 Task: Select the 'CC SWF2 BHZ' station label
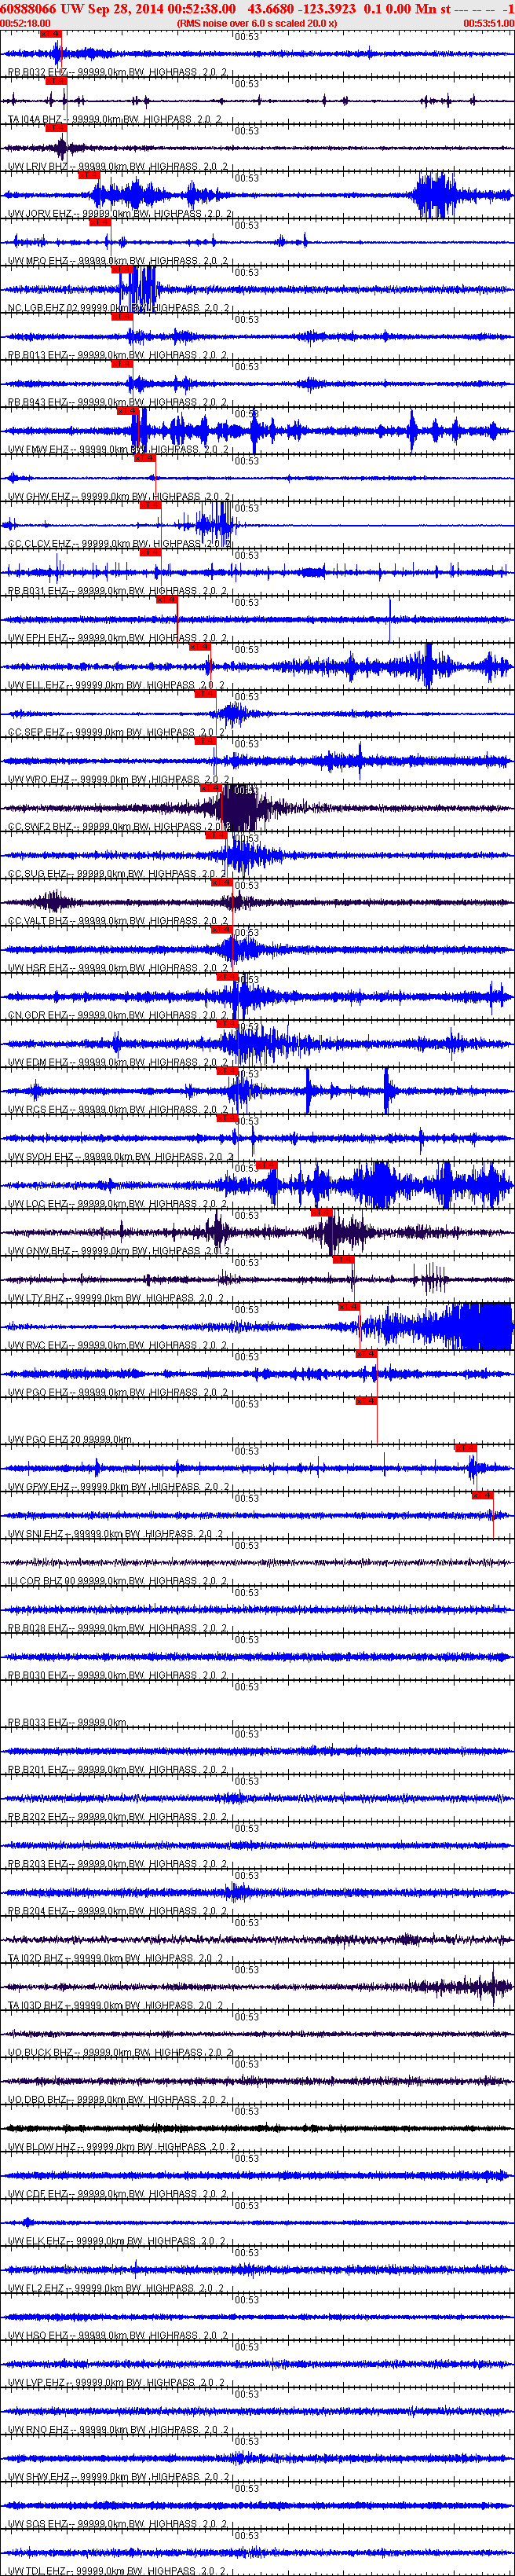click(x=41, y=826)
